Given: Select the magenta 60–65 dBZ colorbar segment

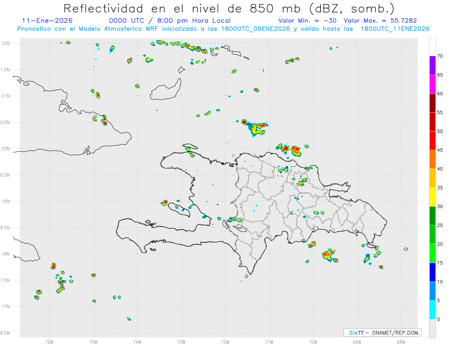Looking at the screenshot, I should (432, 84).
